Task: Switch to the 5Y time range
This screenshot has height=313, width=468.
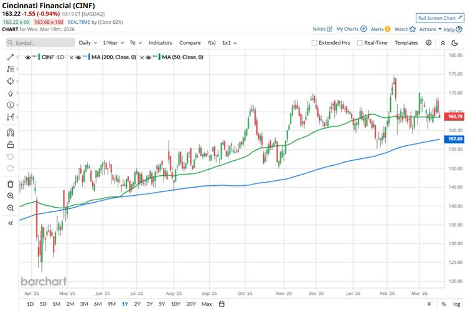Action: click(x=162, y=304)
